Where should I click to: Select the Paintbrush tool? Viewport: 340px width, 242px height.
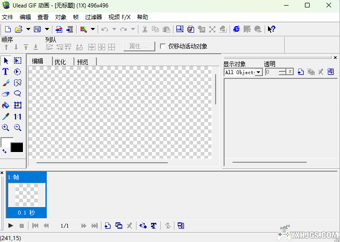click(6, 83)
